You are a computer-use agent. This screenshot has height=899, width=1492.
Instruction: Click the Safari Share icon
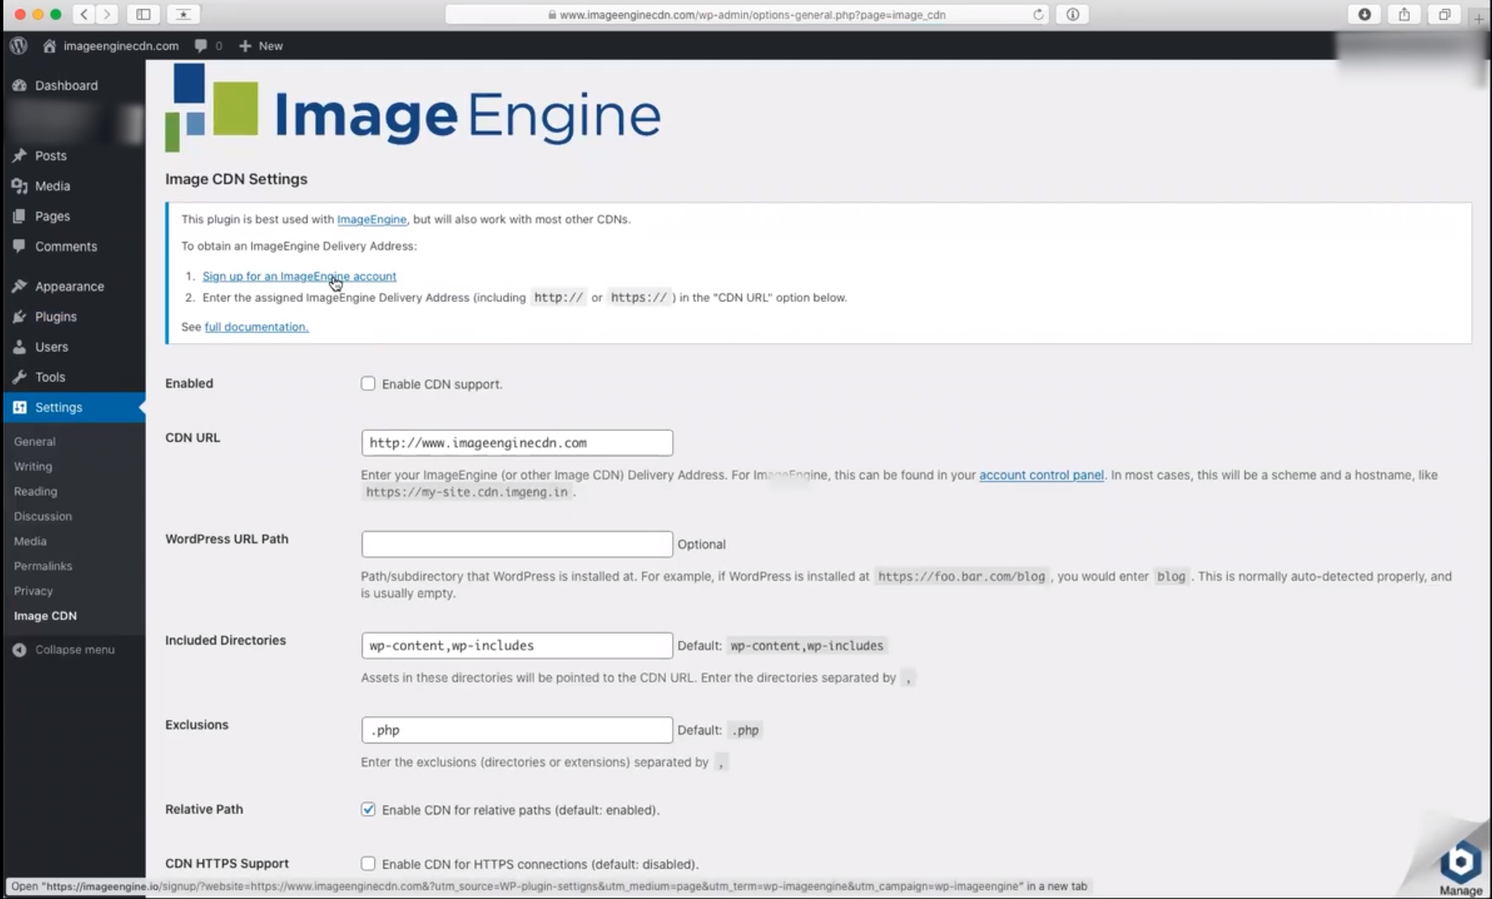click(x=1404, y=14)
